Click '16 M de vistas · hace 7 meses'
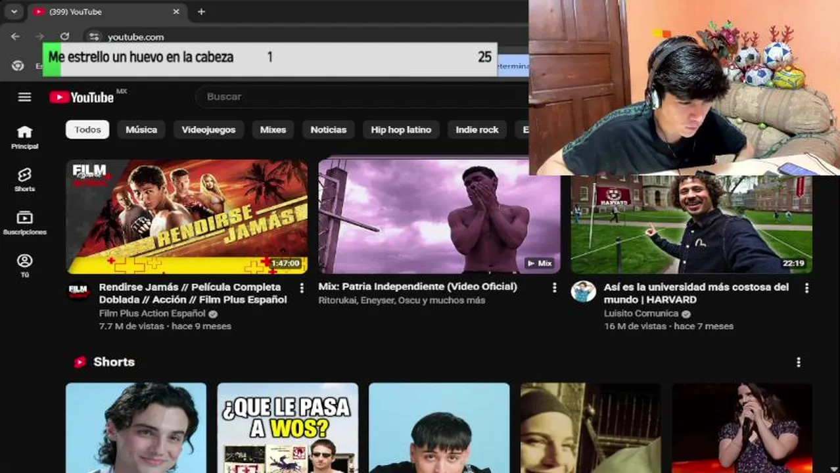The image size is (840, 473). (668, 326)
